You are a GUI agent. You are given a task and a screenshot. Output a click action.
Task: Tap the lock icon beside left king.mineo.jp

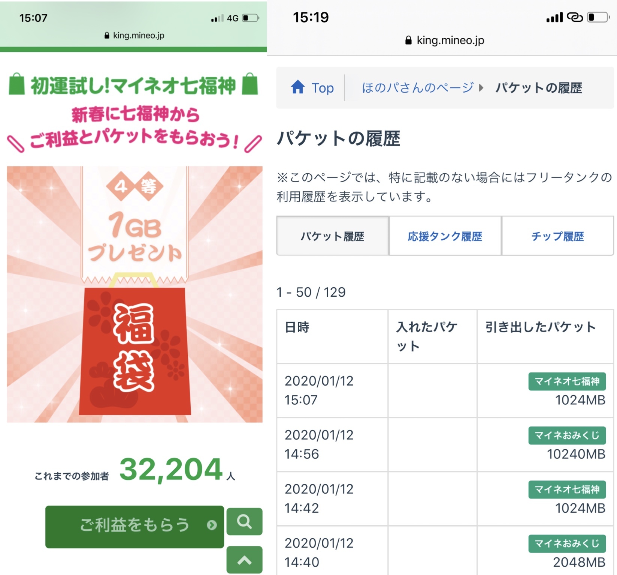click(107, 36)
